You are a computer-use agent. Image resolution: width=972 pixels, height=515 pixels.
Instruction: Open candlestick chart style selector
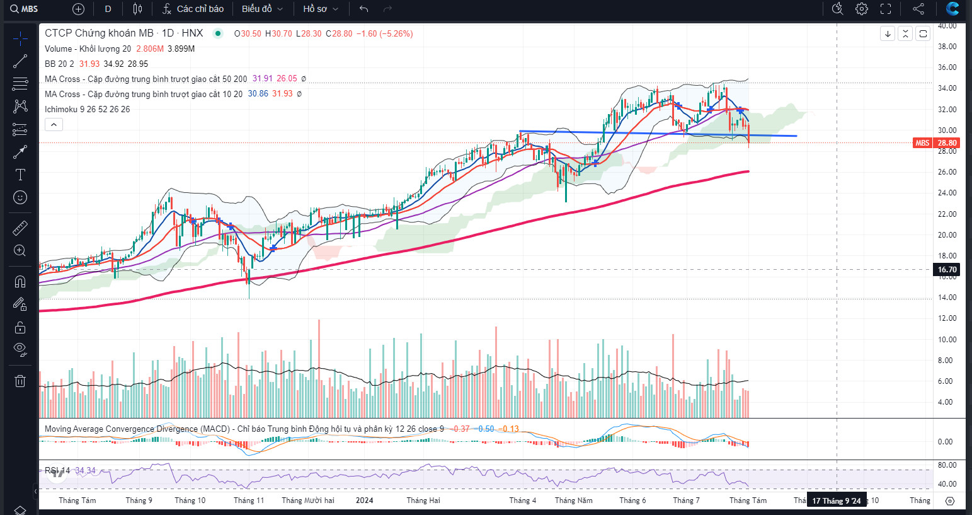coord(138,9)
